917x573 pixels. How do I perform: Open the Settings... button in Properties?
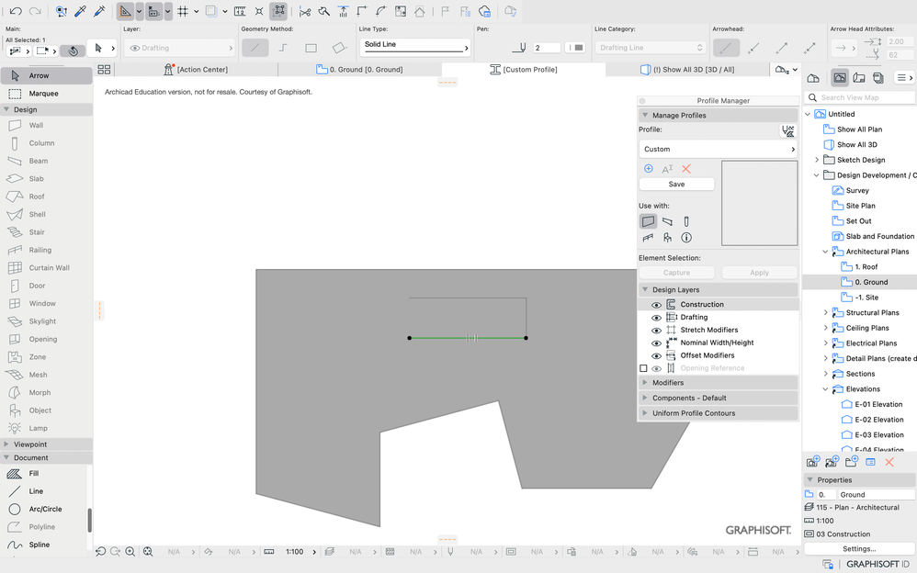pos(859,549)
